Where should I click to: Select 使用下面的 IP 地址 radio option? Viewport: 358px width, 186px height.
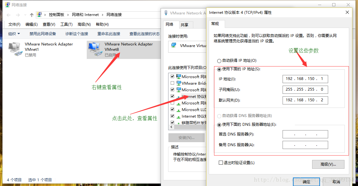pos(219,69)
